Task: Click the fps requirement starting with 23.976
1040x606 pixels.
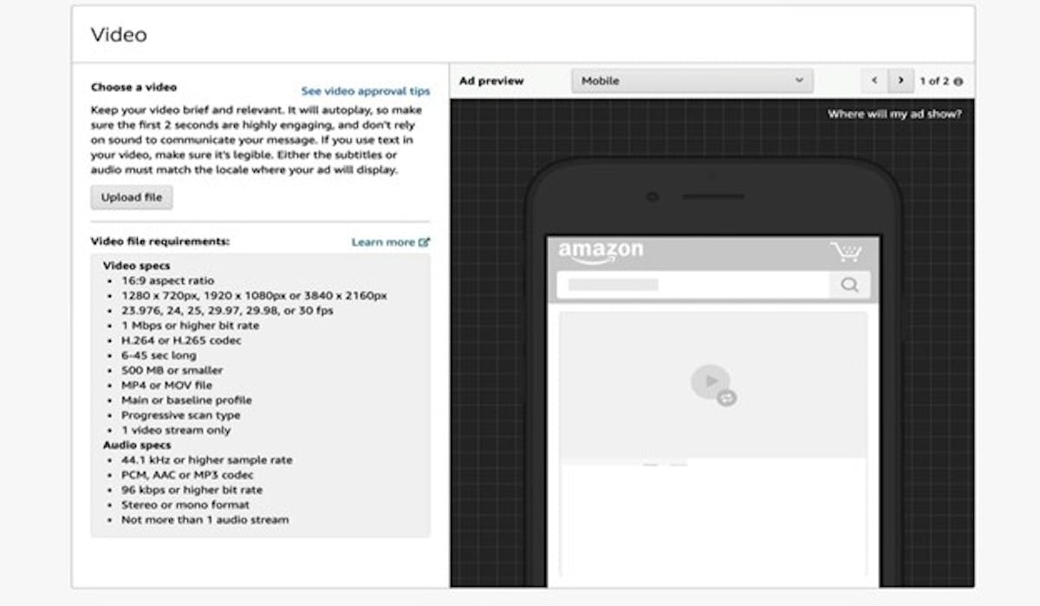Action: click(x=227, y=311)
